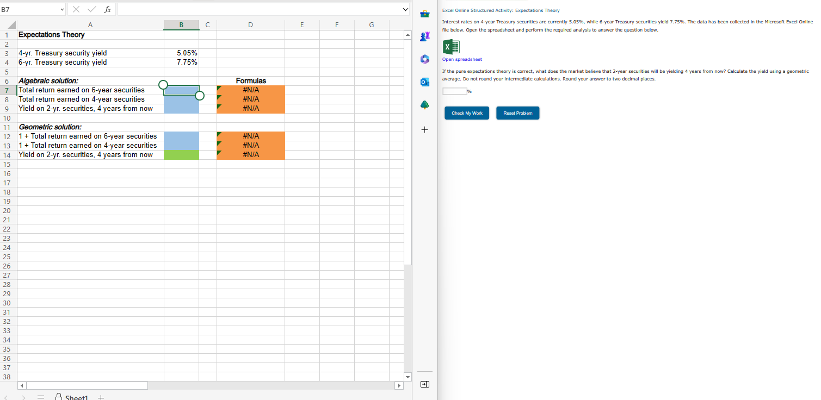Select column B header
This screenshot has height=400, width=821.
coord(181,24)
